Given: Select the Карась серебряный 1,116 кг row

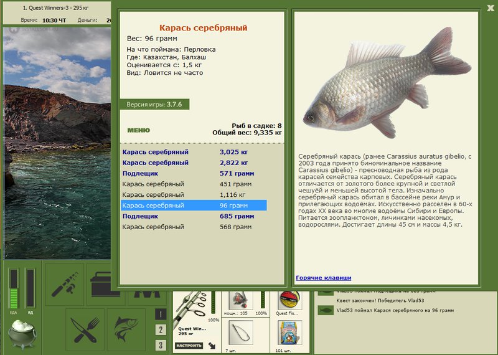Looking at the screenshot, I should [194, 195].
